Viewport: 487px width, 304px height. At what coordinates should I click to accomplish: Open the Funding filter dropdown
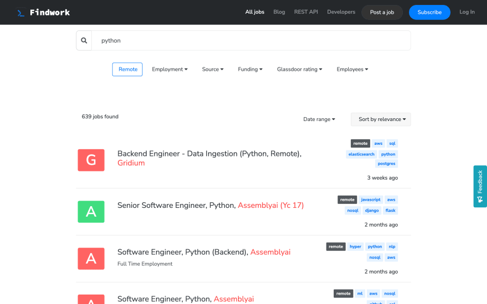tap(250, 69)
